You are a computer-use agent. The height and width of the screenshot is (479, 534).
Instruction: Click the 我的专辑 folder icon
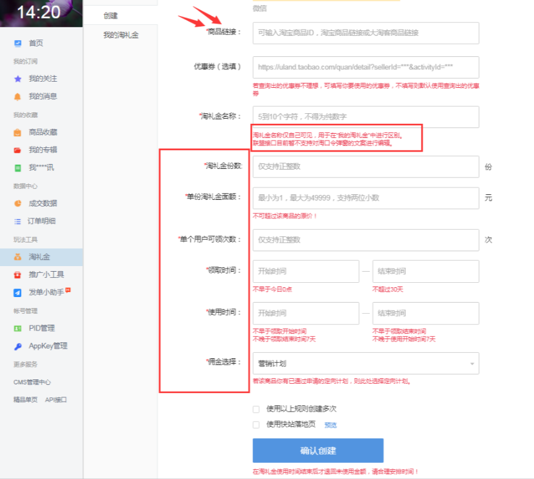[x=17, y=150]
